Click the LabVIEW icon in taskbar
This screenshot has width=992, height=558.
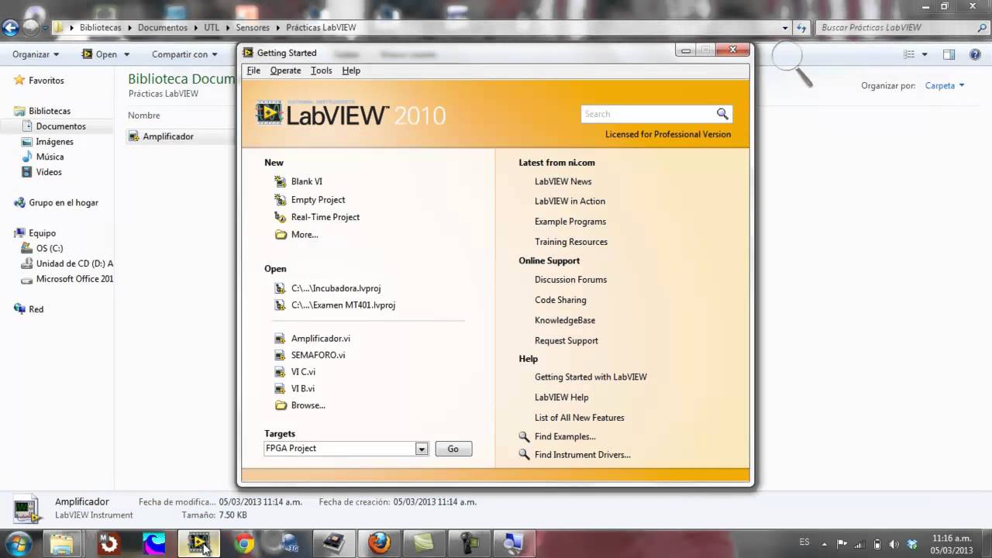point(199,543)
